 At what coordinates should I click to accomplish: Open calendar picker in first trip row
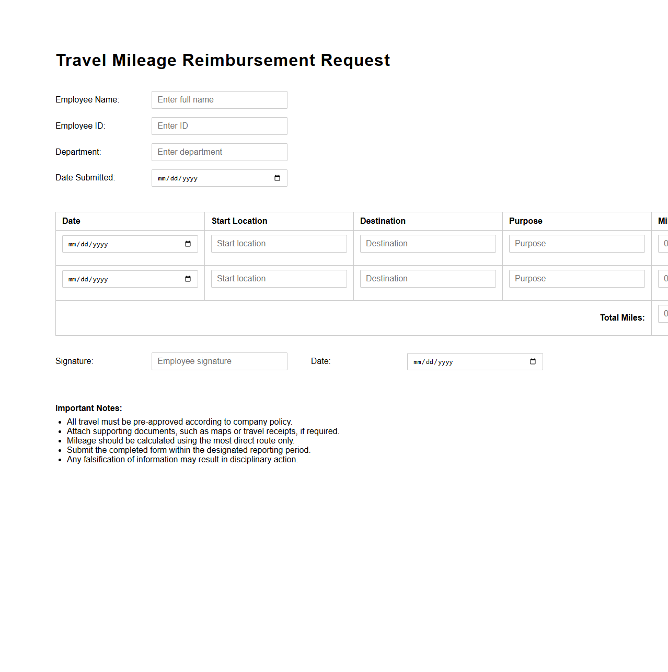188,244
